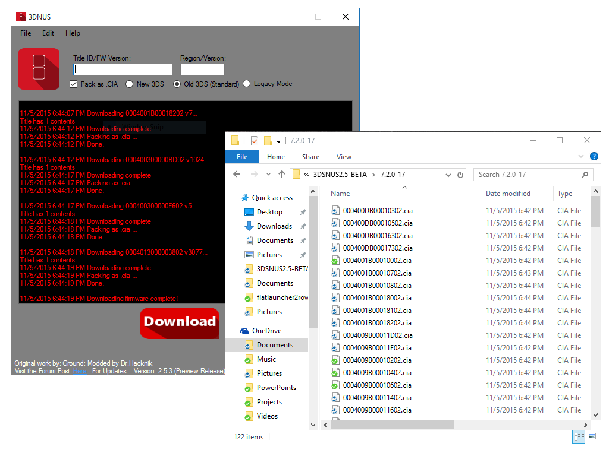Open the Forum Post 'Here' link
The width and height of the screenshot is (609, 456).
click(x=80, y=372)
